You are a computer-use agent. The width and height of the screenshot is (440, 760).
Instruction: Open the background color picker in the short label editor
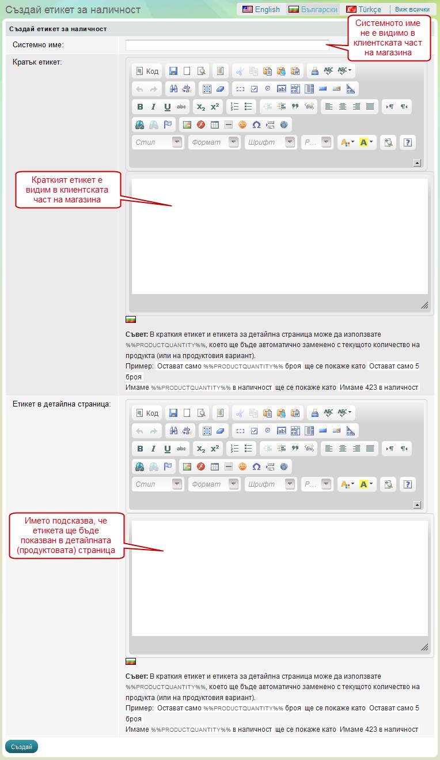366,142
